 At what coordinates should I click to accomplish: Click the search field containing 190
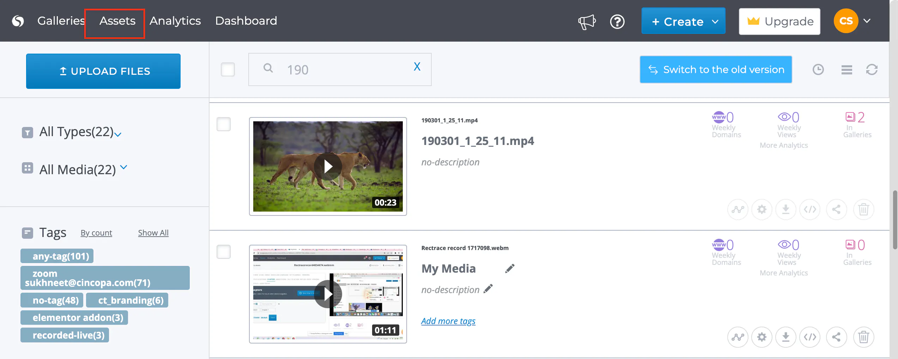coord(340,69)
